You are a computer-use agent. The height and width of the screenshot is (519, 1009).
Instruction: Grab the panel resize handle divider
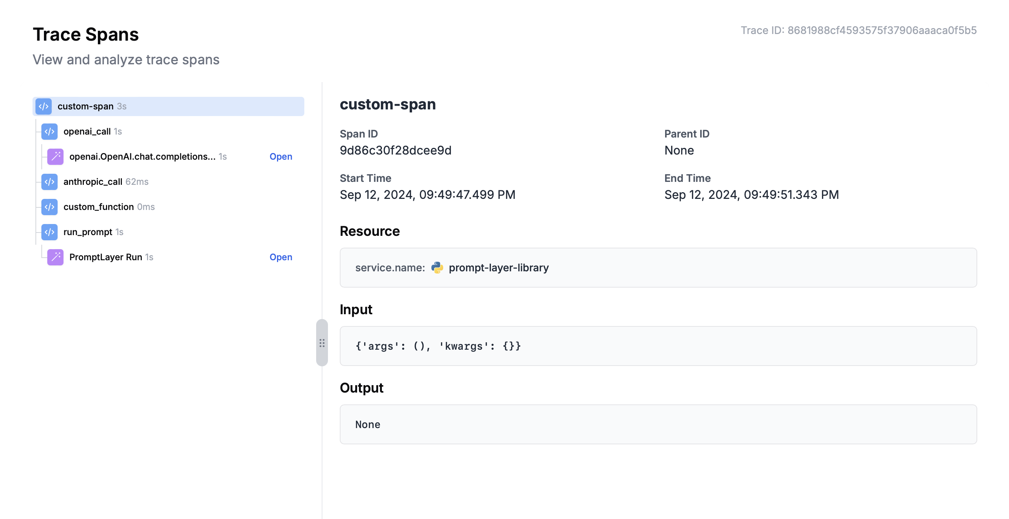(322, 343)
